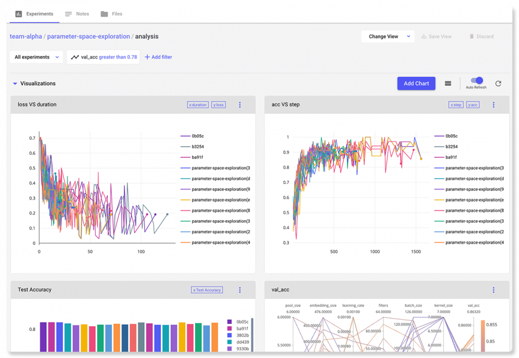Screen dimensions: 519x358
Task: Open the acc VS step chart options menu
Action: [494, 105]
